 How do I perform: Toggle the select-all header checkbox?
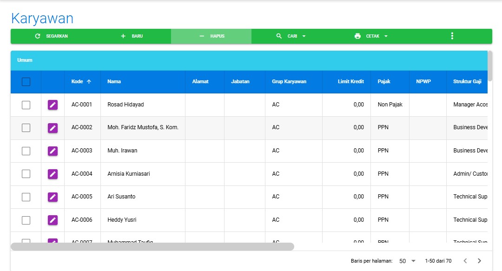[26, 82]
